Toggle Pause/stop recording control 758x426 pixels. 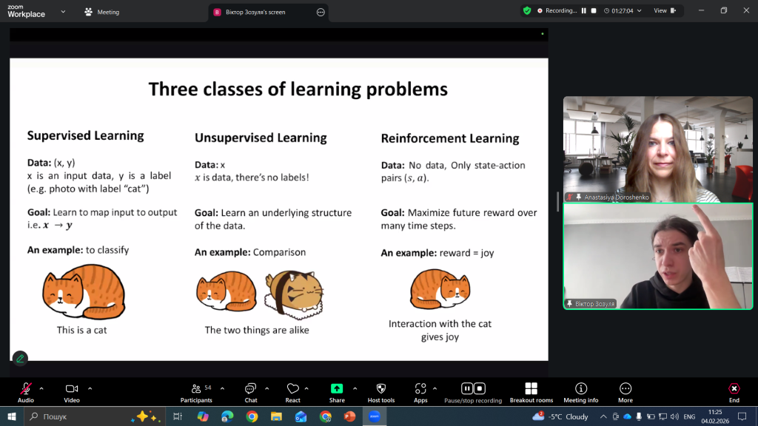(472, 389)
